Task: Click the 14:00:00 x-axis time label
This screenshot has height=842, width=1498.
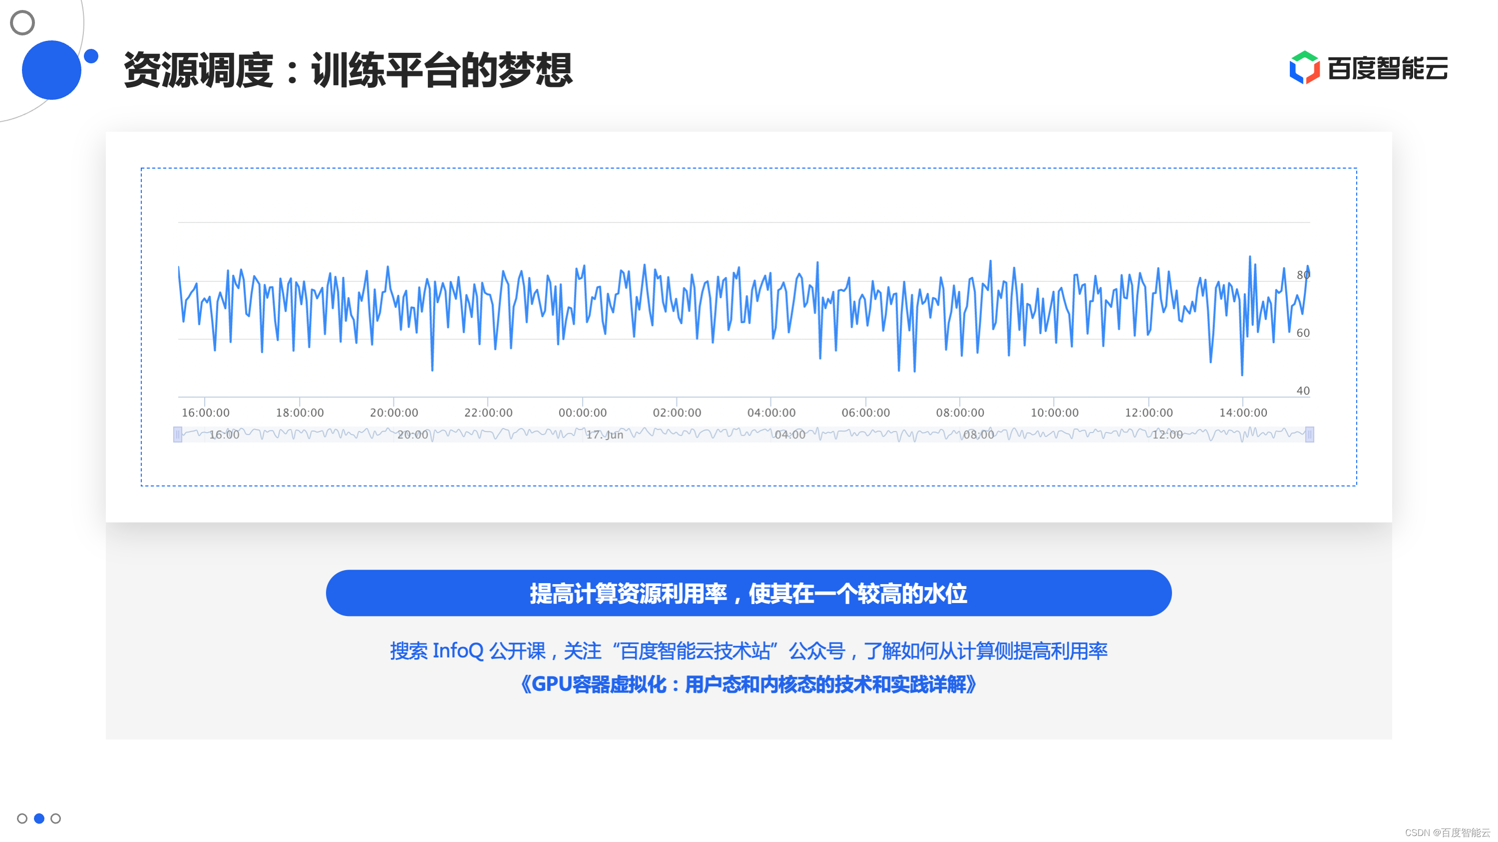Action: tap(1243, 413)
